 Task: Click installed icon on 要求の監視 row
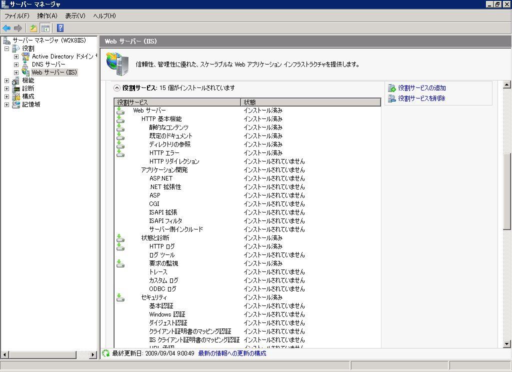(x=120, y=263)
